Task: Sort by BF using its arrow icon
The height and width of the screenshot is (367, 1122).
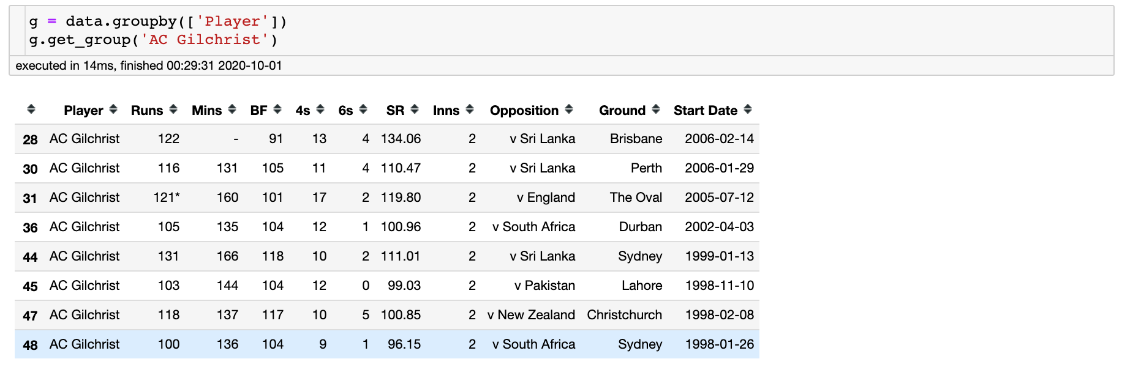Action: coord(277,109)
